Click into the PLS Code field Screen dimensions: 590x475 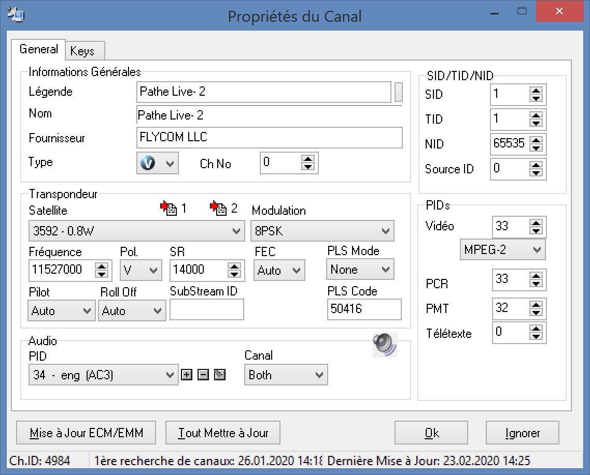[x=364, y=309]
